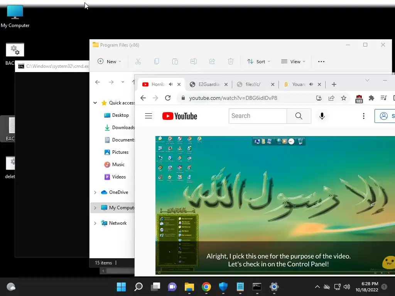Click the padlock site info icon

(x=183, y=98)
